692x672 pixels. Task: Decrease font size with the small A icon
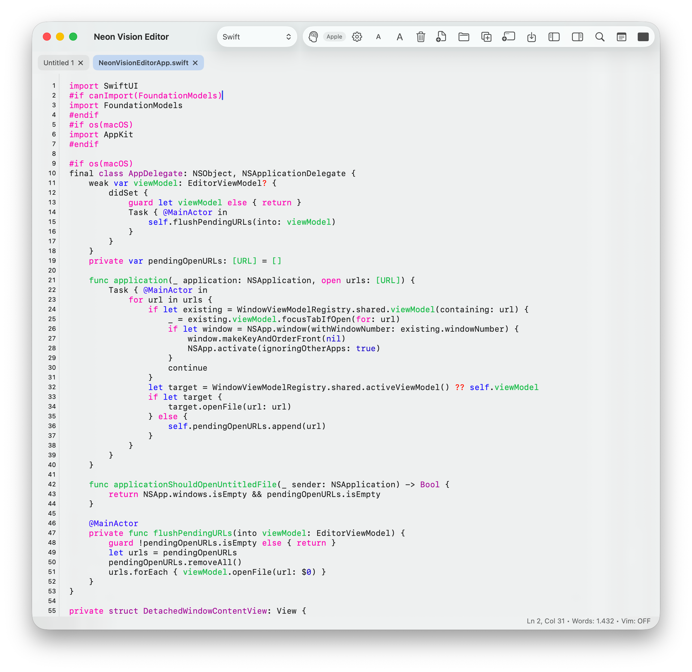[x=378, y=37]
